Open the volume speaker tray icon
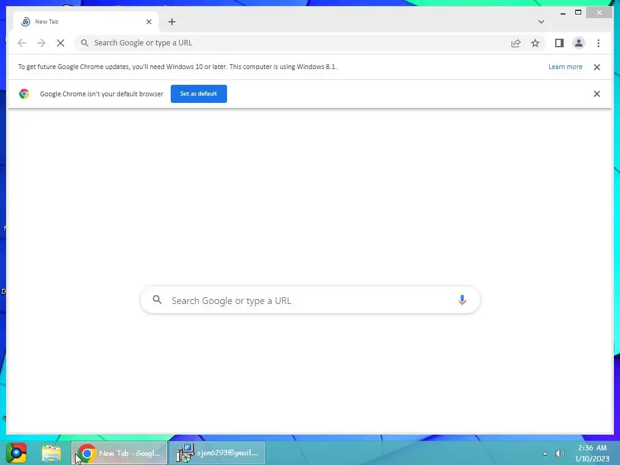 coord(559,453)
